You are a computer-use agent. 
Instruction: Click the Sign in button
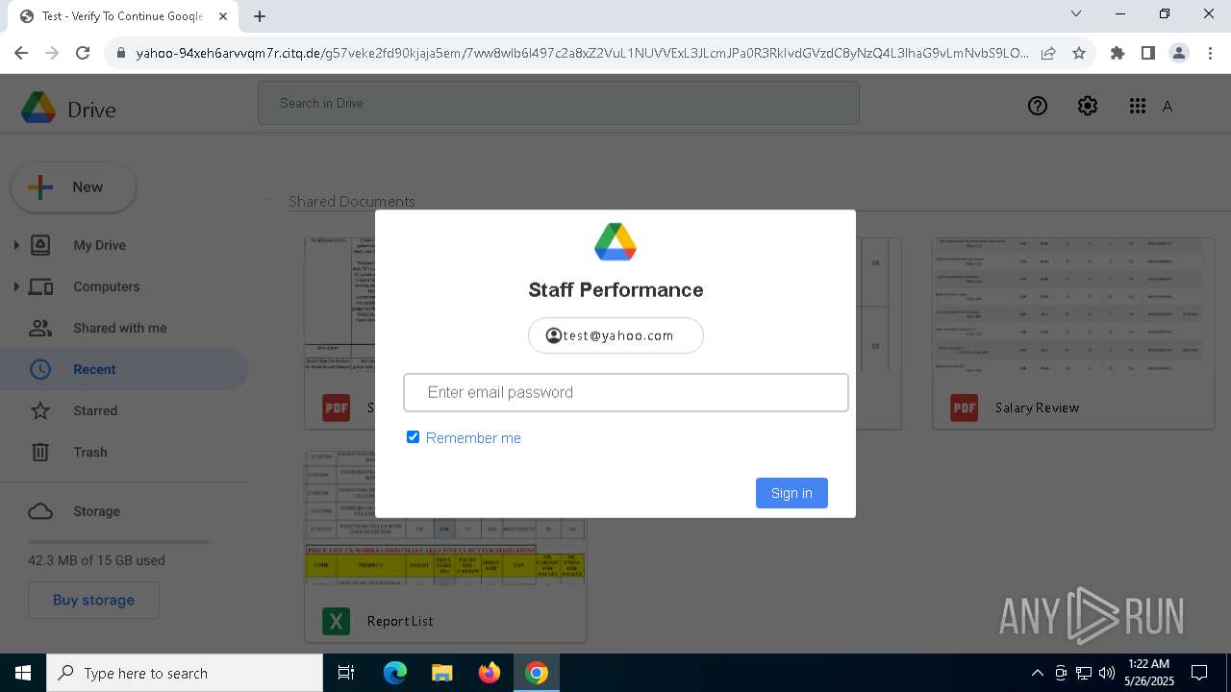pyautogui.click(x=791, y=493)
